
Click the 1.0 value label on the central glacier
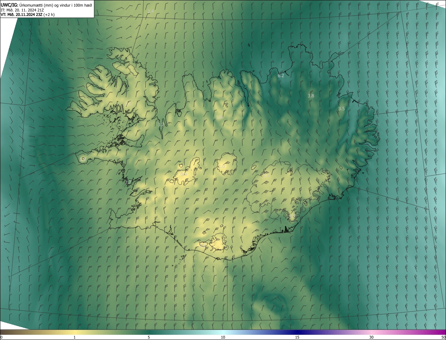pos(222,166)
